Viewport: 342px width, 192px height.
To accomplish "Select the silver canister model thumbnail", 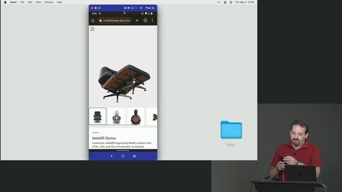I will [x=116, y=116].
